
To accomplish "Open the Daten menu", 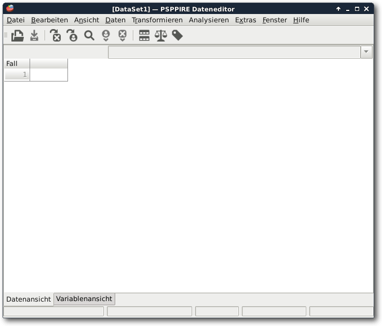I will point(115,20).
